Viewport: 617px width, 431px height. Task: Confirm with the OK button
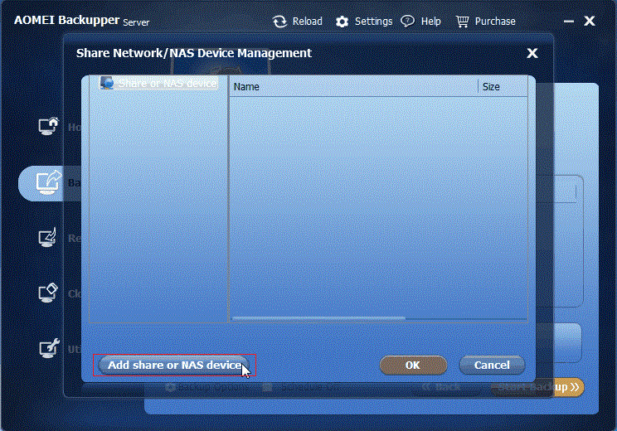[x=413, y=366]
